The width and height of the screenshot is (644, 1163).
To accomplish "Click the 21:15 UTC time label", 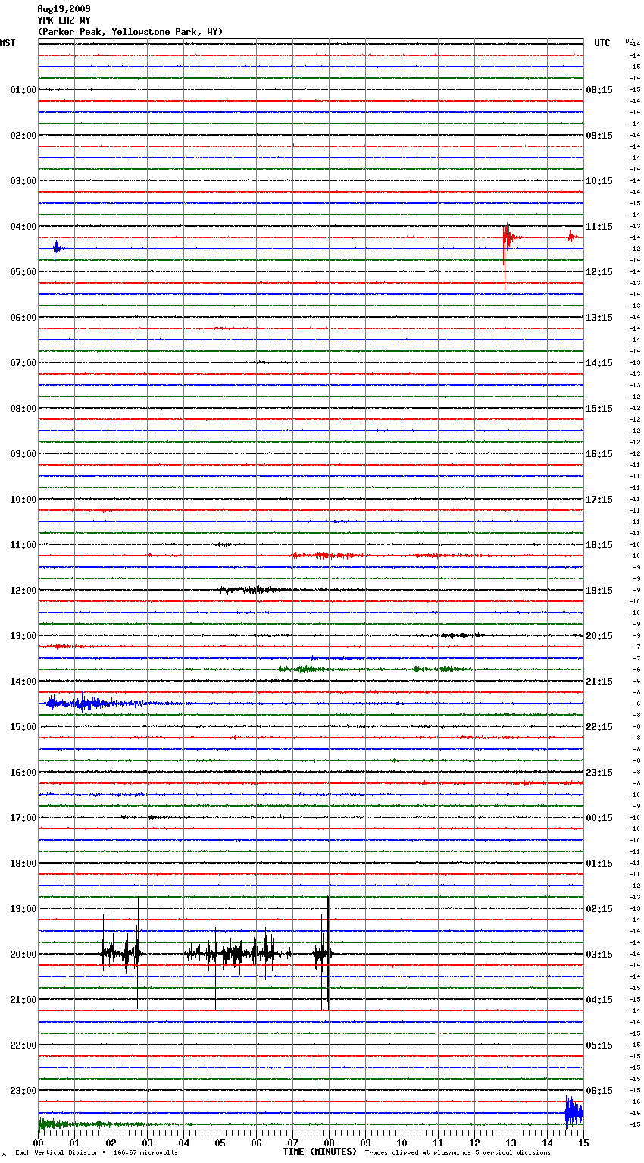I will (599, 682).
